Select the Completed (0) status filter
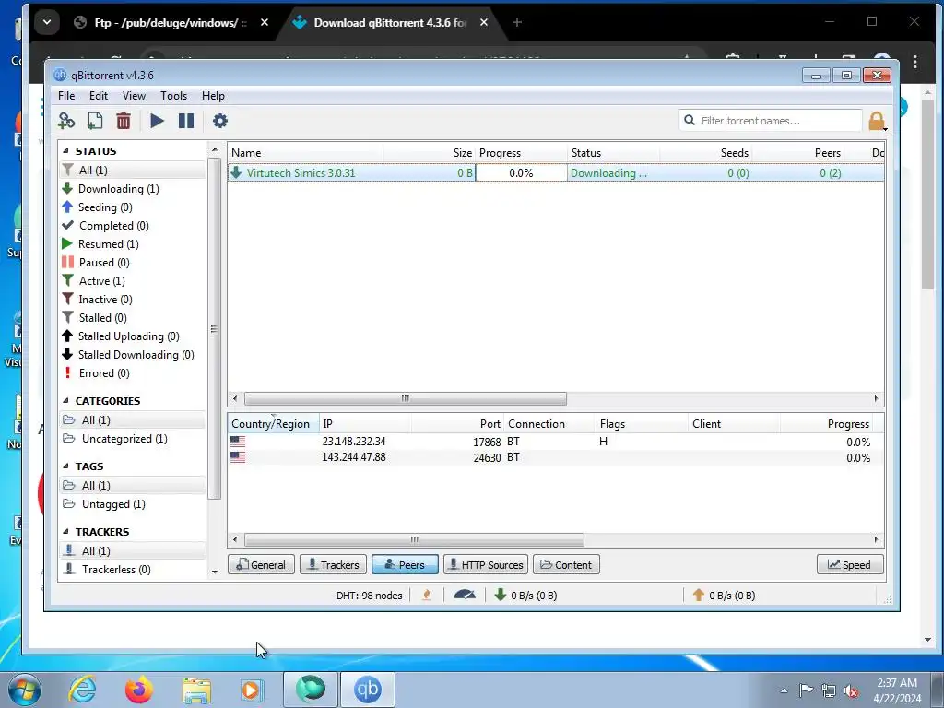 click(x=113, y=226)
